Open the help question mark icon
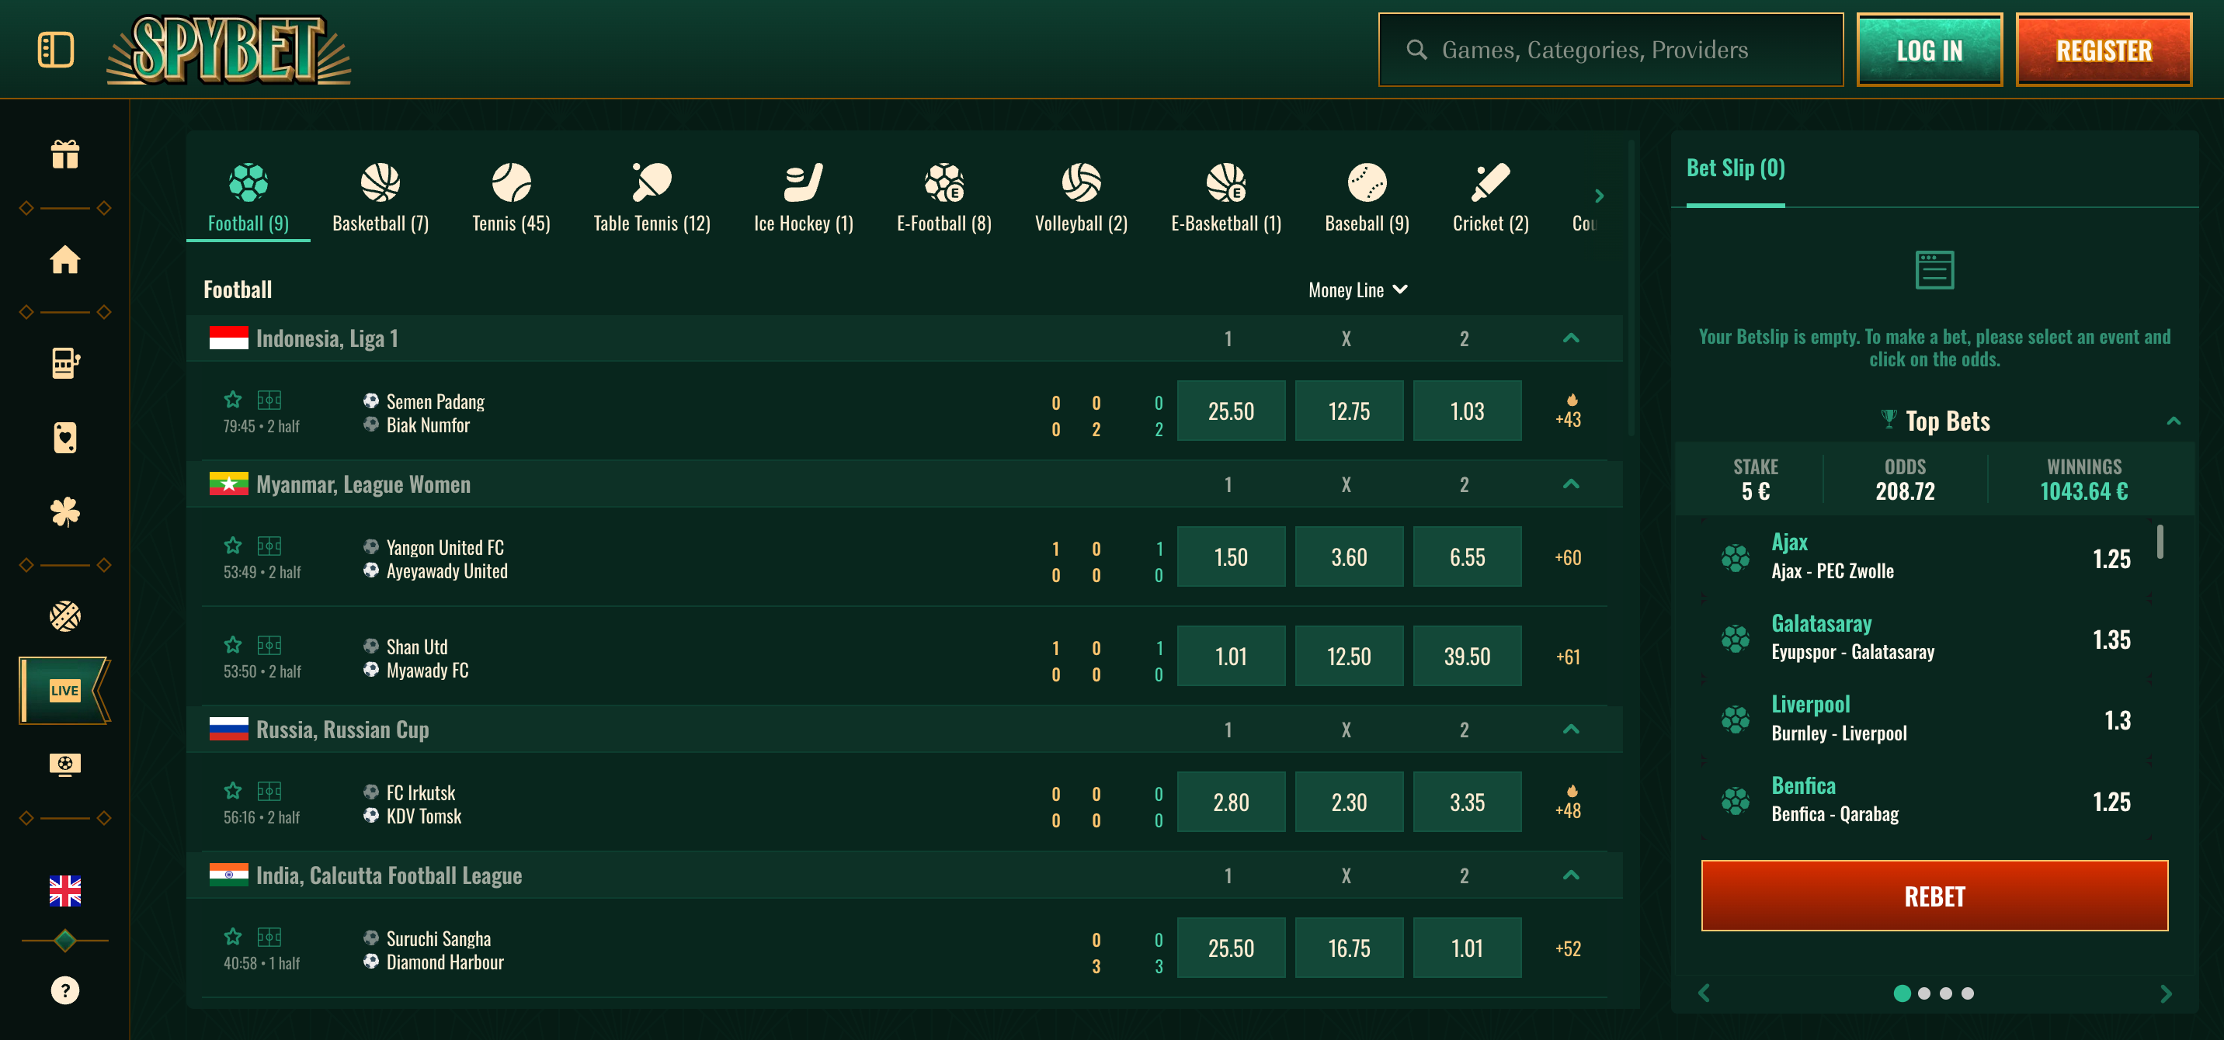This screenshot has height=1040, width=2224. click(64, 990)
